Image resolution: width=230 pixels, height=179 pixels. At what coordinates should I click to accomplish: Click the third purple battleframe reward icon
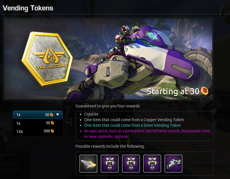click(152, 163)
